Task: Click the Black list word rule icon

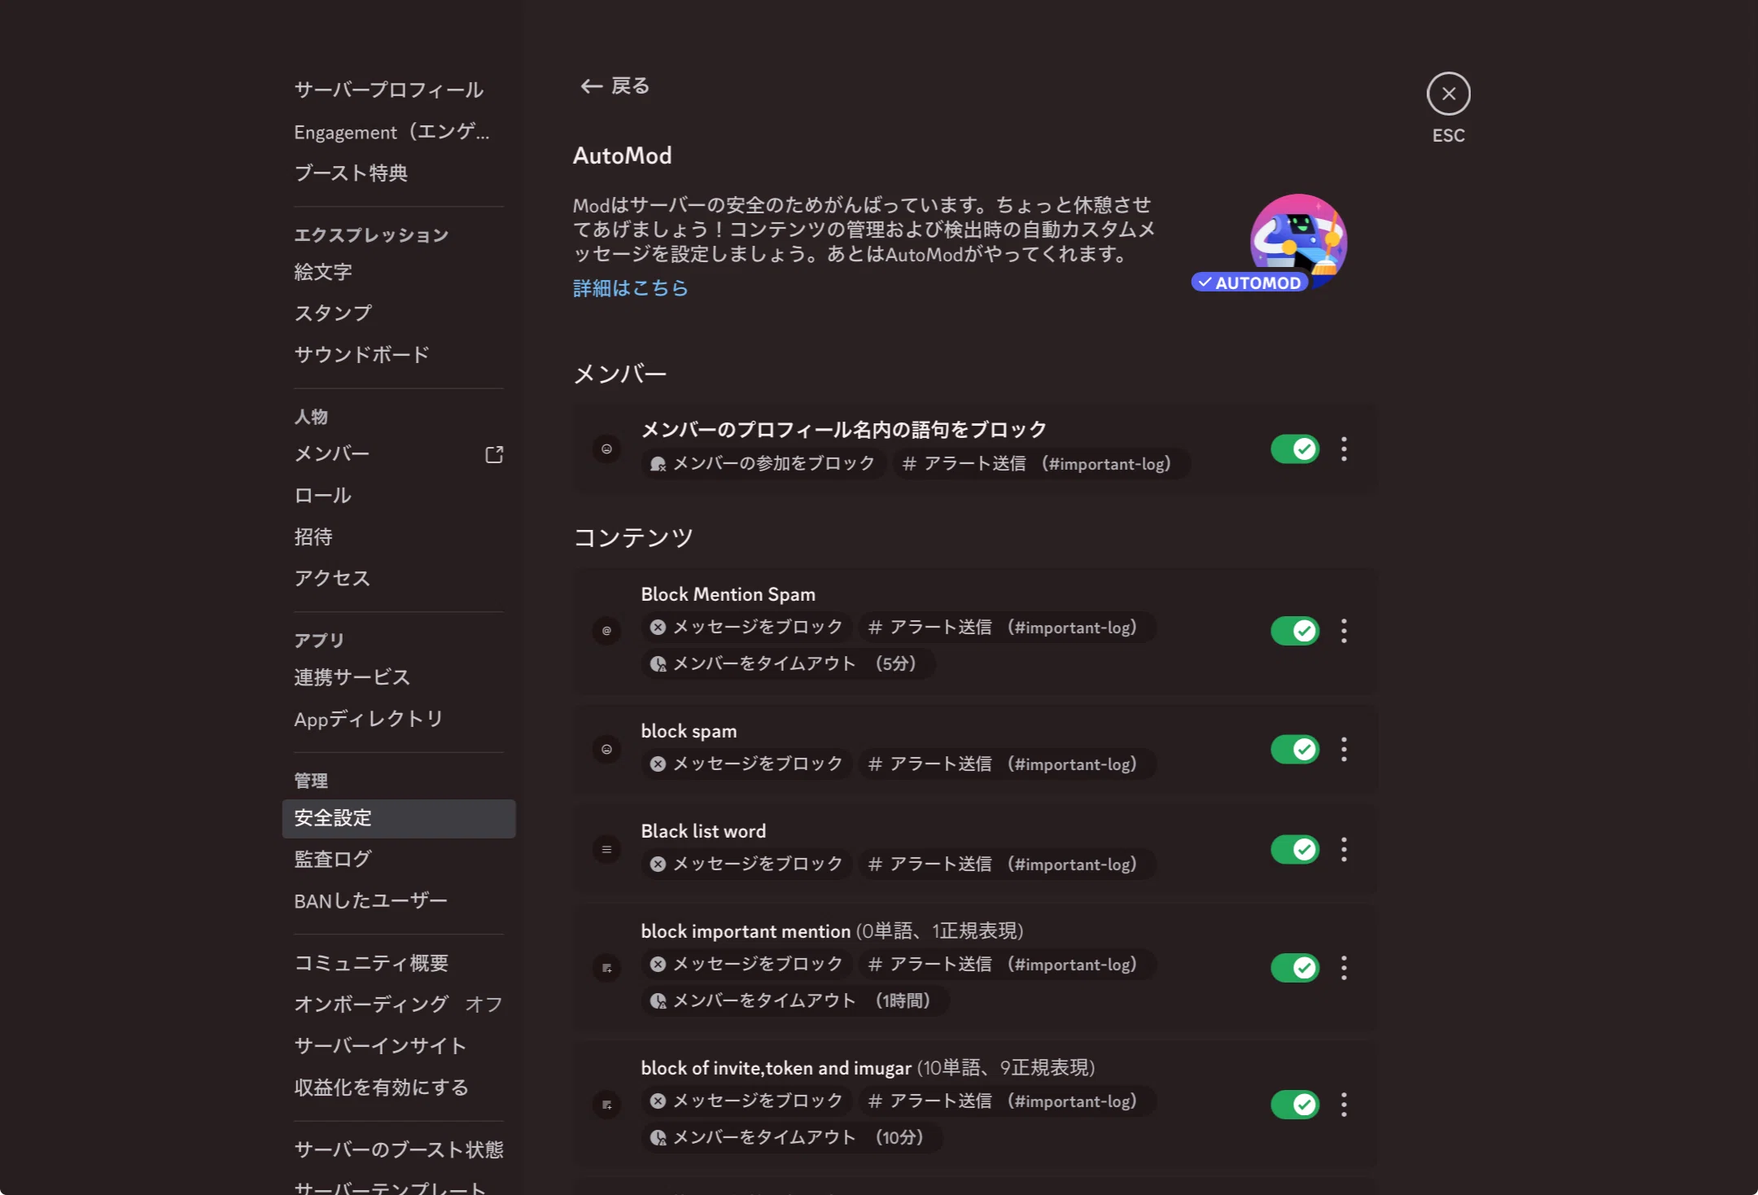Action: pos(606,849)
